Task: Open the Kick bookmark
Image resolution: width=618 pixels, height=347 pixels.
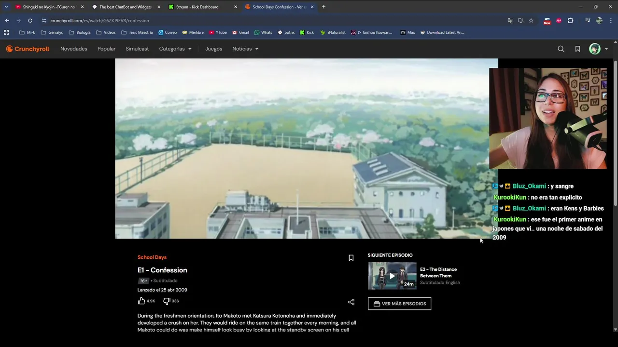Action: pyautogui.click(x=307, y=32)
